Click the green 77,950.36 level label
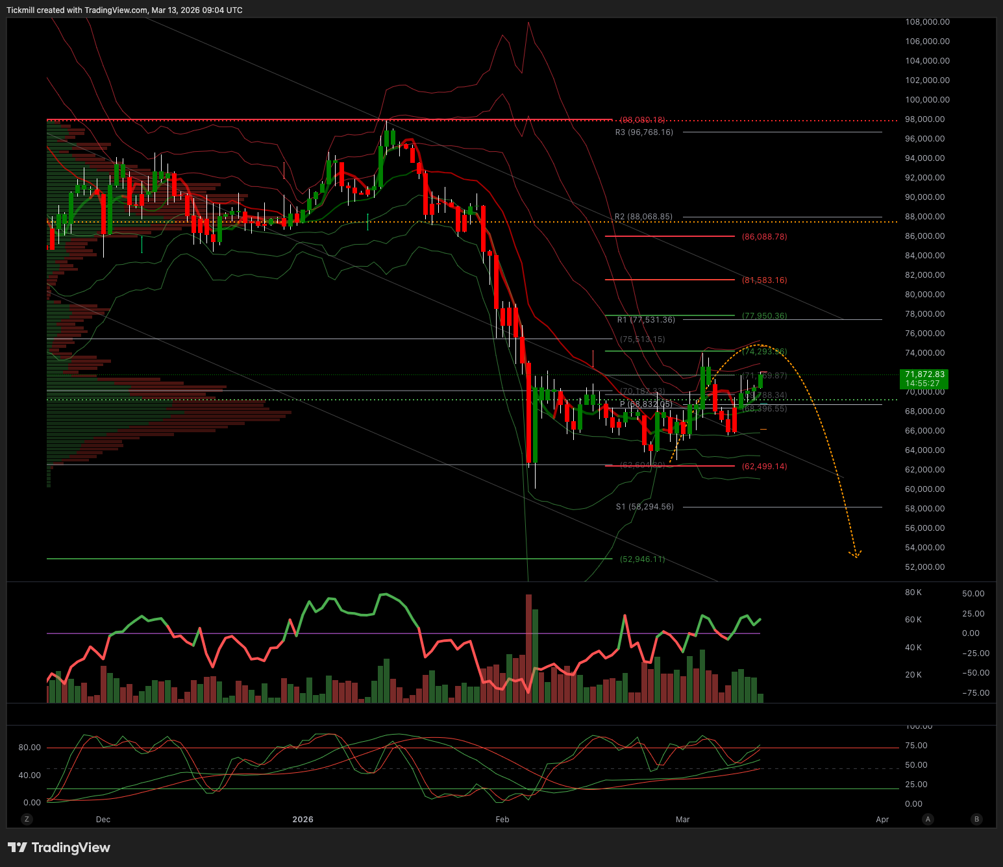 click(x=764, y=316)
